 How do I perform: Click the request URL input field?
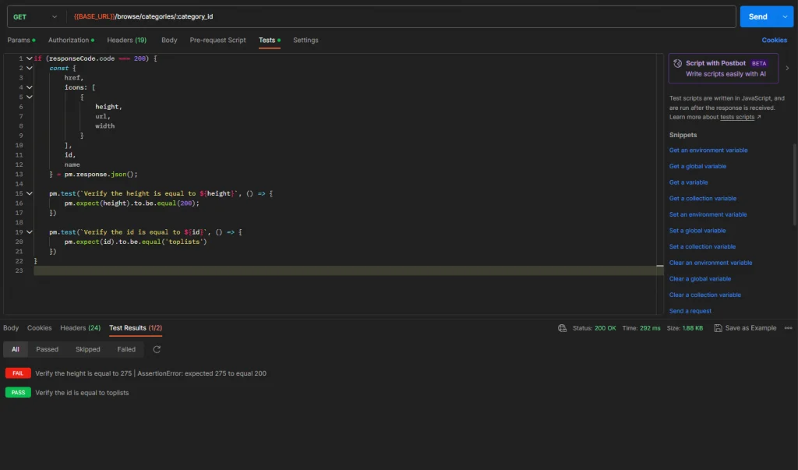pyautogui.click(x=401, y=17)
